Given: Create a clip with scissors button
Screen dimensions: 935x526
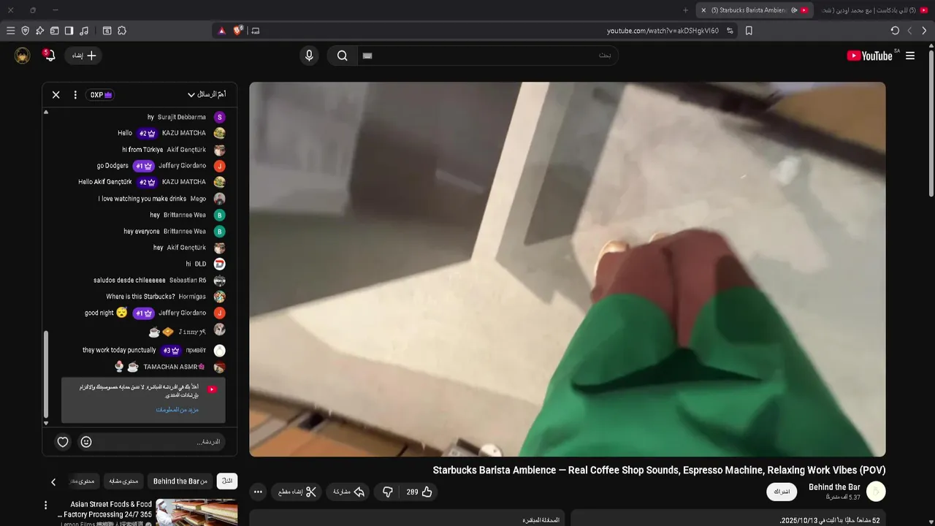Looking at the screenshot, I should click(297, 492).
